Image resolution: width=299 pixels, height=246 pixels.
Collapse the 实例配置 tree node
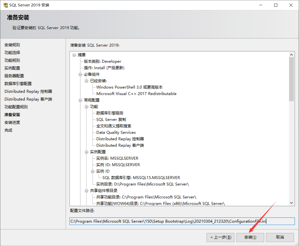(86, 152)
